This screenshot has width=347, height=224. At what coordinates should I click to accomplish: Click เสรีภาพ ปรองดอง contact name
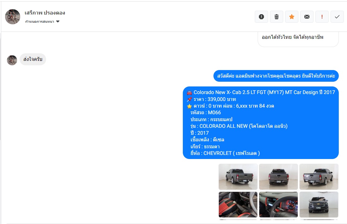45,13
